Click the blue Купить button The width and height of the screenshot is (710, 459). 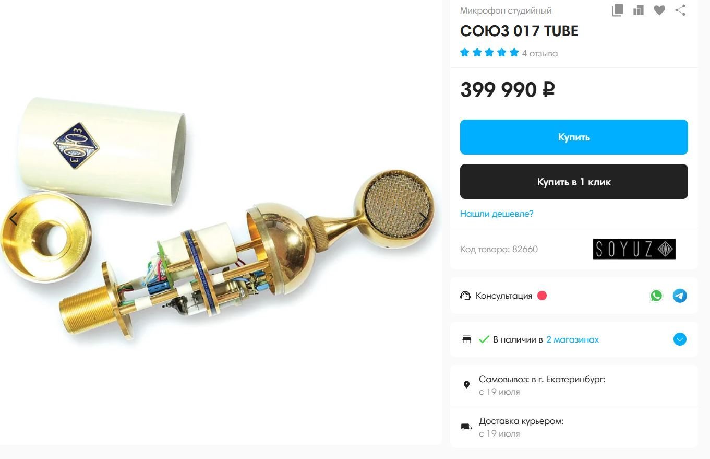coord(574,137)
